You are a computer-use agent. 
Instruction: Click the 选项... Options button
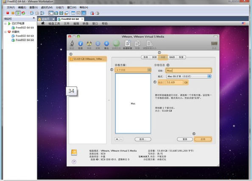[x=143, y=139]
